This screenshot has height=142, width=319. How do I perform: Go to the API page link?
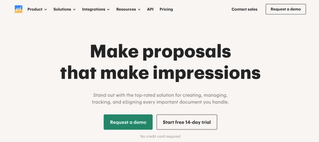coord(150,9)
